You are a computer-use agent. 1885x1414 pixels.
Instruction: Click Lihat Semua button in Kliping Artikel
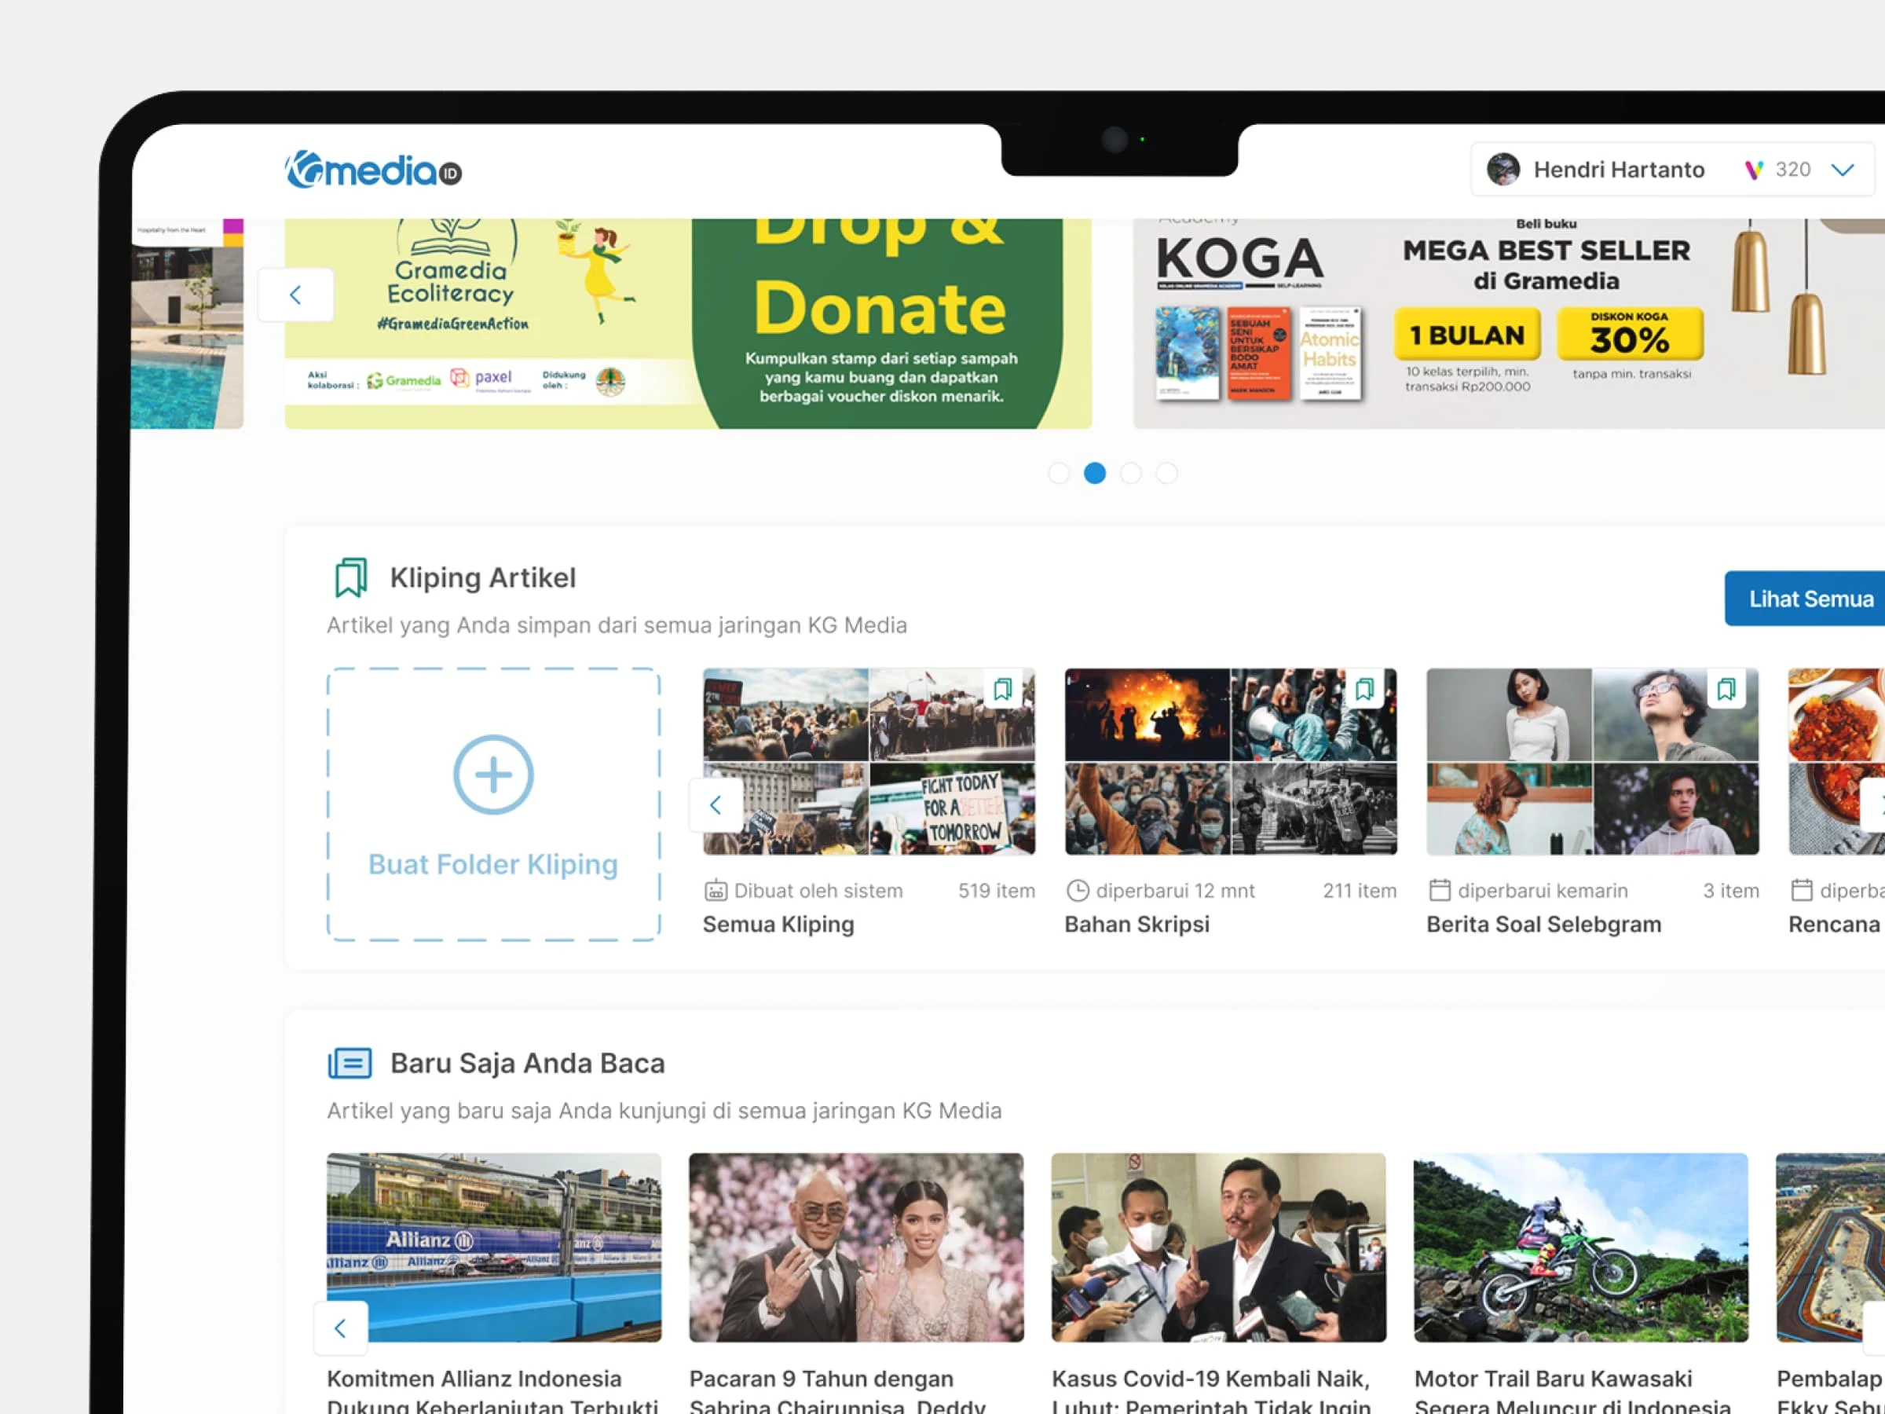click(x=1805, y=599)
